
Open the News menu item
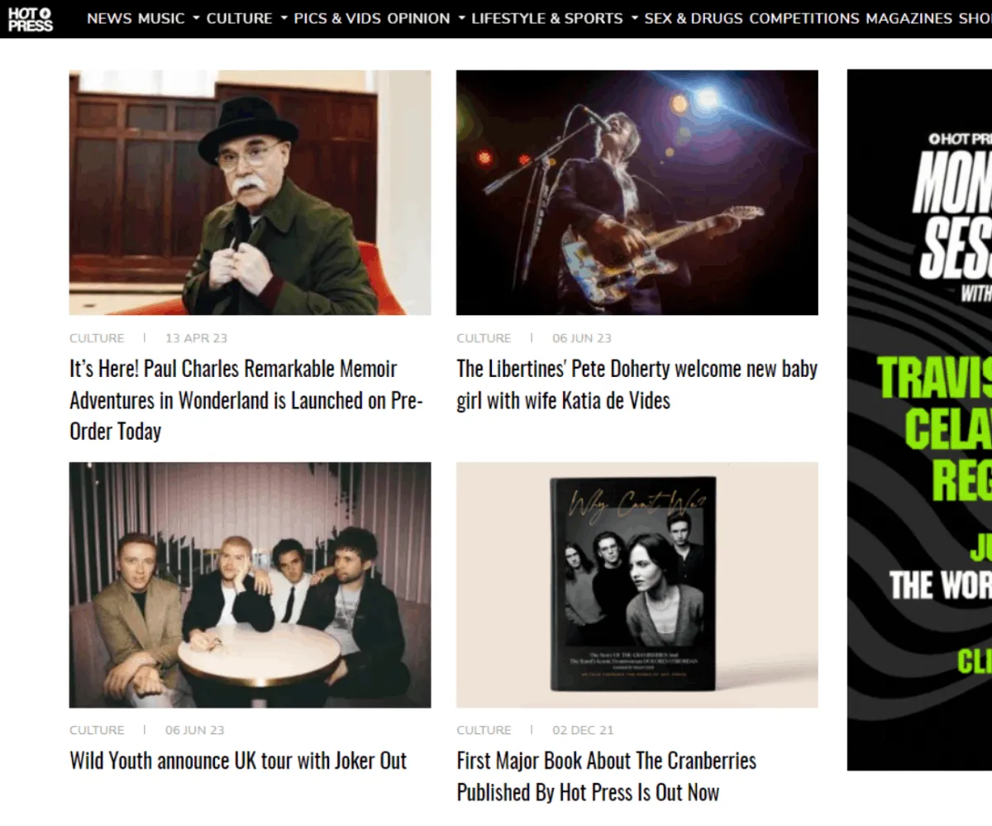pyautogui.click(x=109, y=18)
